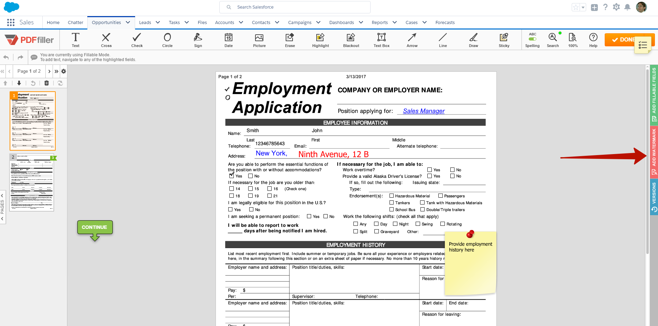
Task: Select the Text tool
Action: (76, 40)
